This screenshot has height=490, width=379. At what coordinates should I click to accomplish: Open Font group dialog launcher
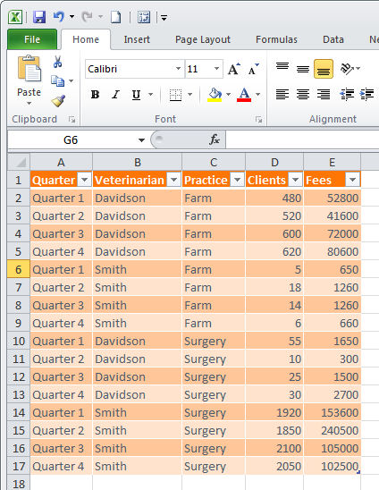point(258,119)
